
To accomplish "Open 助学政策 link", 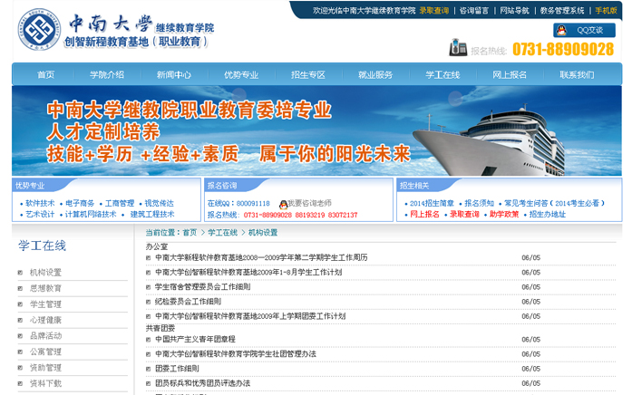I will [x=504, y=214].
